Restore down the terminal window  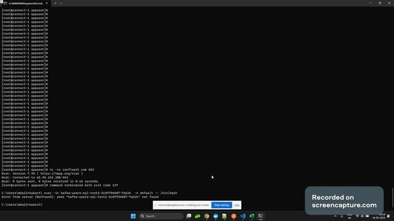(380, 3)
